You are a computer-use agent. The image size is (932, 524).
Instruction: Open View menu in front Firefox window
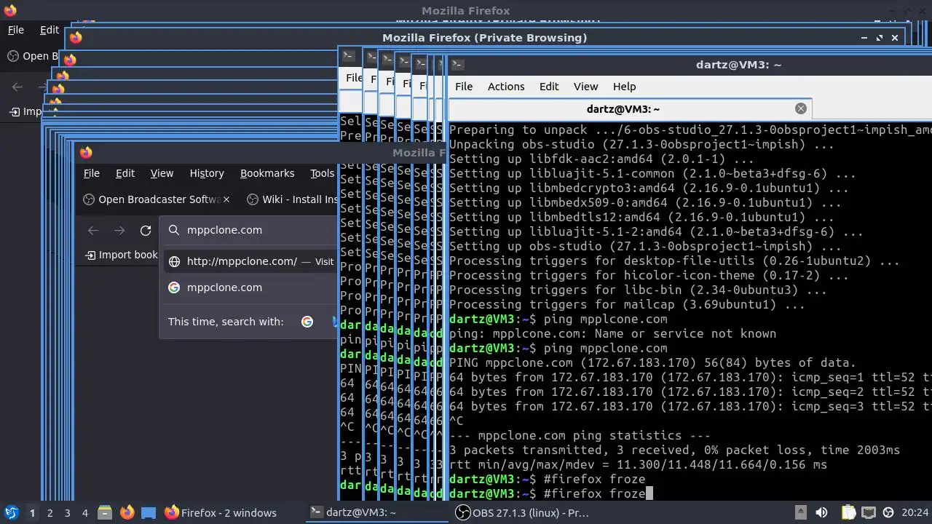click(x=162, y=173)
